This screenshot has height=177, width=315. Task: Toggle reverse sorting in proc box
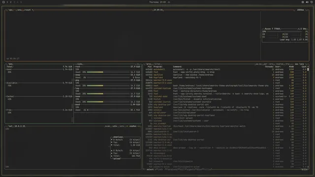click(280, 64)
